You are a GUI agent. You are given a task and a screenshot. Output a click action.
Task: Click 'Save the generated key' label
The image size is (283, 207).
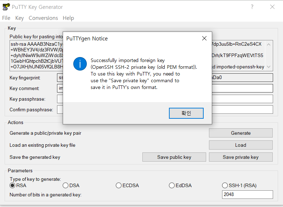pos(35,157)
